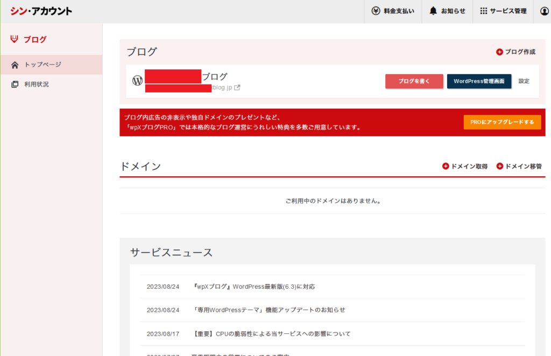This screenshot has height=356, width=551.
Task: Click the plus icon beside ドメイン取得
Action: [446, 166]
